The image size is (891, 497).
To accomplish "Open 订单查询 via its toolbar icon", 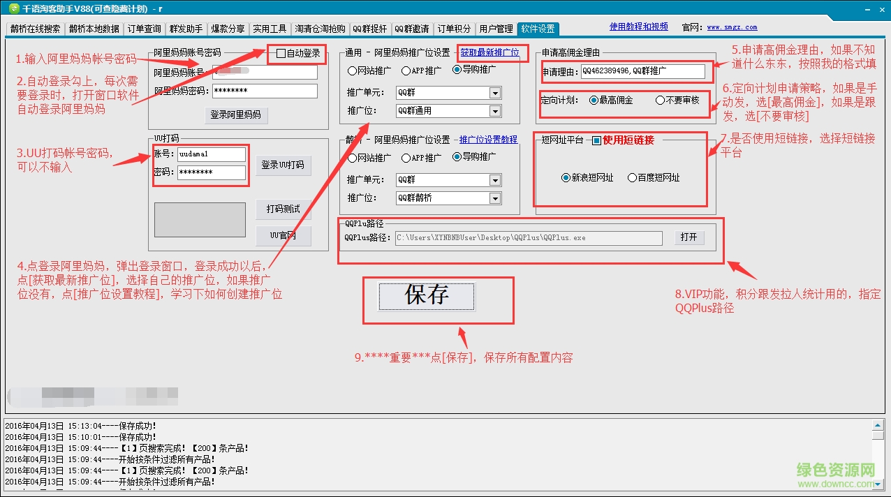I will pyautogui.click(x=143, y=29).
